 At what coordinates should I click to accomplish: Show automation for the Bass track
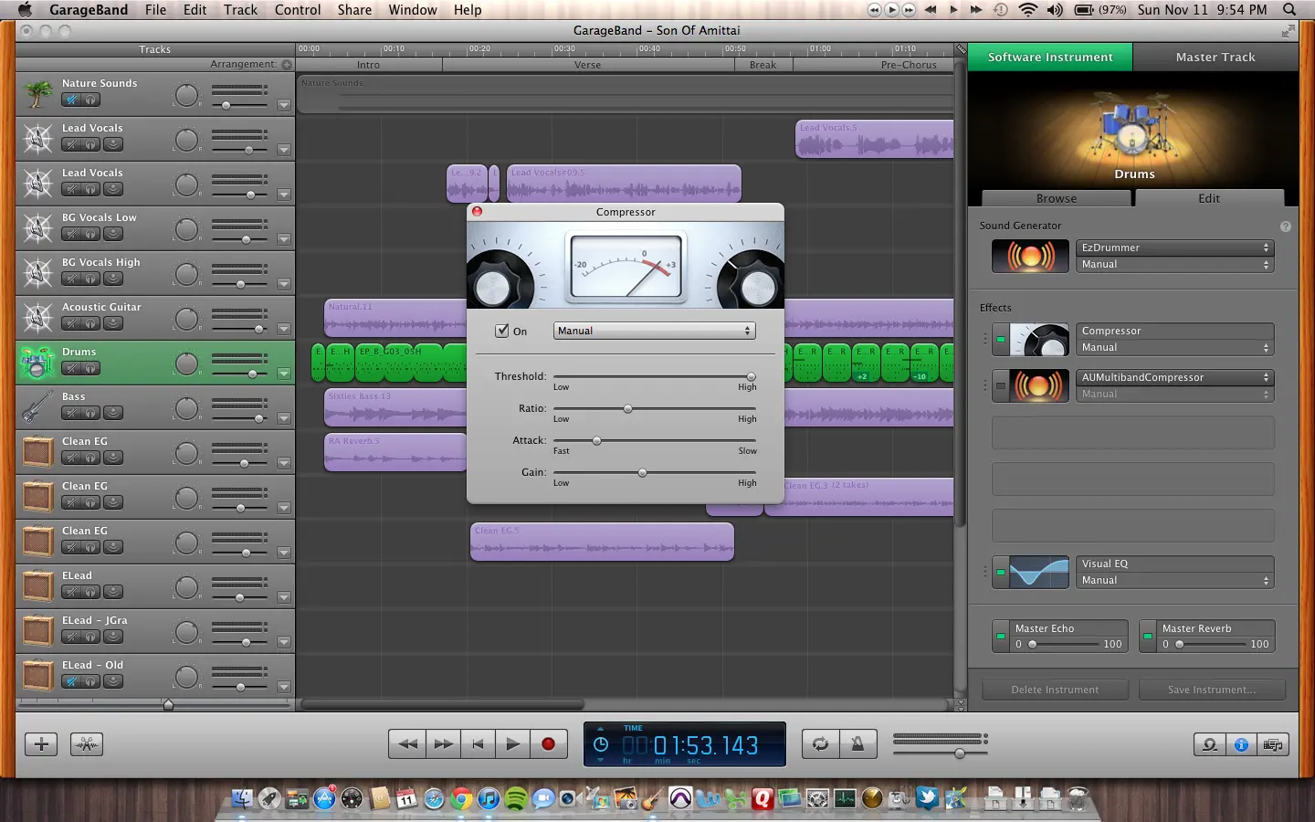pos(284,418)
